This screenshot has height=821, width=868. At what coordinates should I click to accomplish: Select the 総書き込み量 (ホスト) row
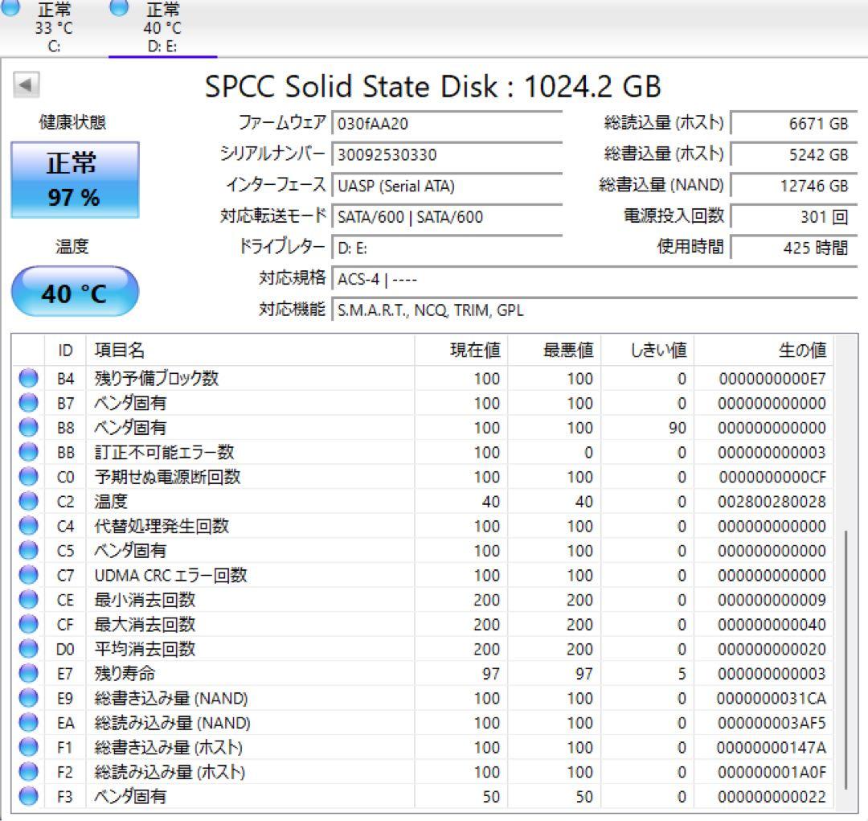tap(423, 747)
